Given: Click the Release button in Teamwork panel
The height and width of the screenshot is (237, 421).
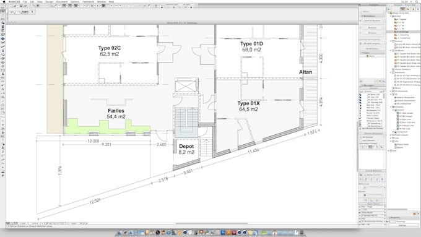Looking at the screenshot, I should (x=372, y=33).
